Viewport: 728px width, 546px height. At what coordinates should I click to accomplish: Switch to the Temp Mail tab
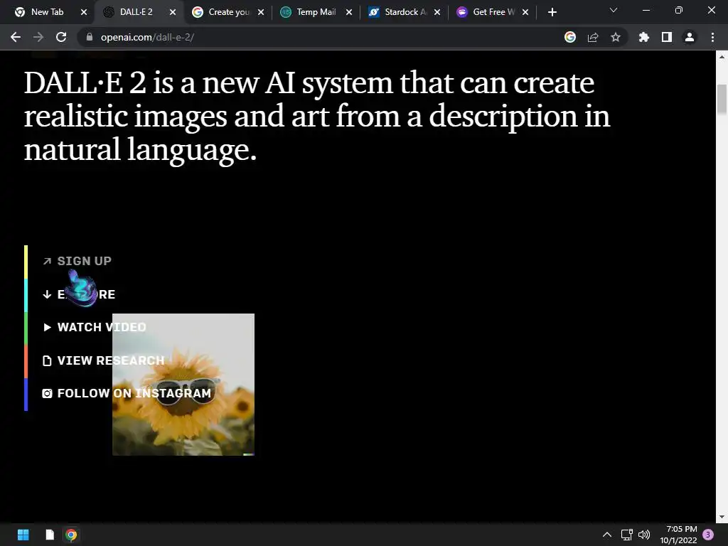(x=316, y=12)
